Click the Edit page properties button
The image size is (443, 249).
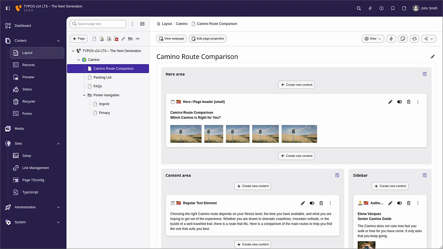[207, 39]
